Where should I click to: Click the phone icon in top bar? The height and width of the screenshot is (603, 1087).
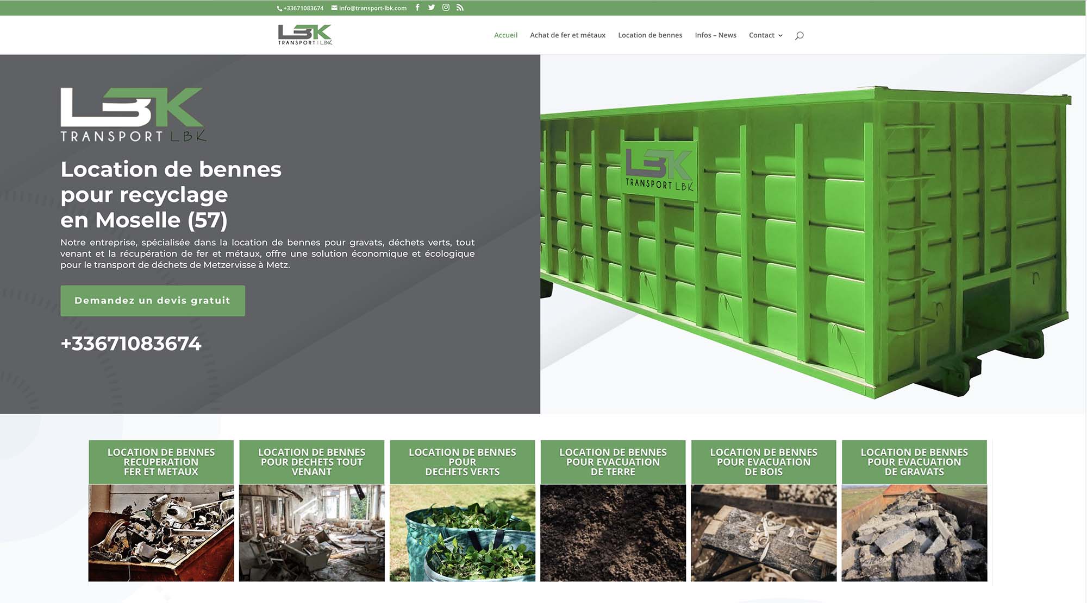coord(279,8)
